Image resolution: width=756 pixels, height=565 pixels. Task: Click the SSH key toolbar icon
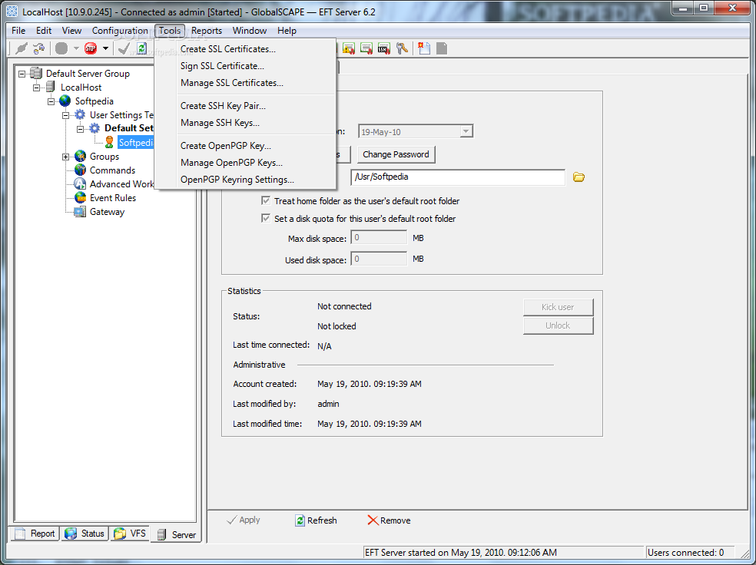click(x=384, y=48)
